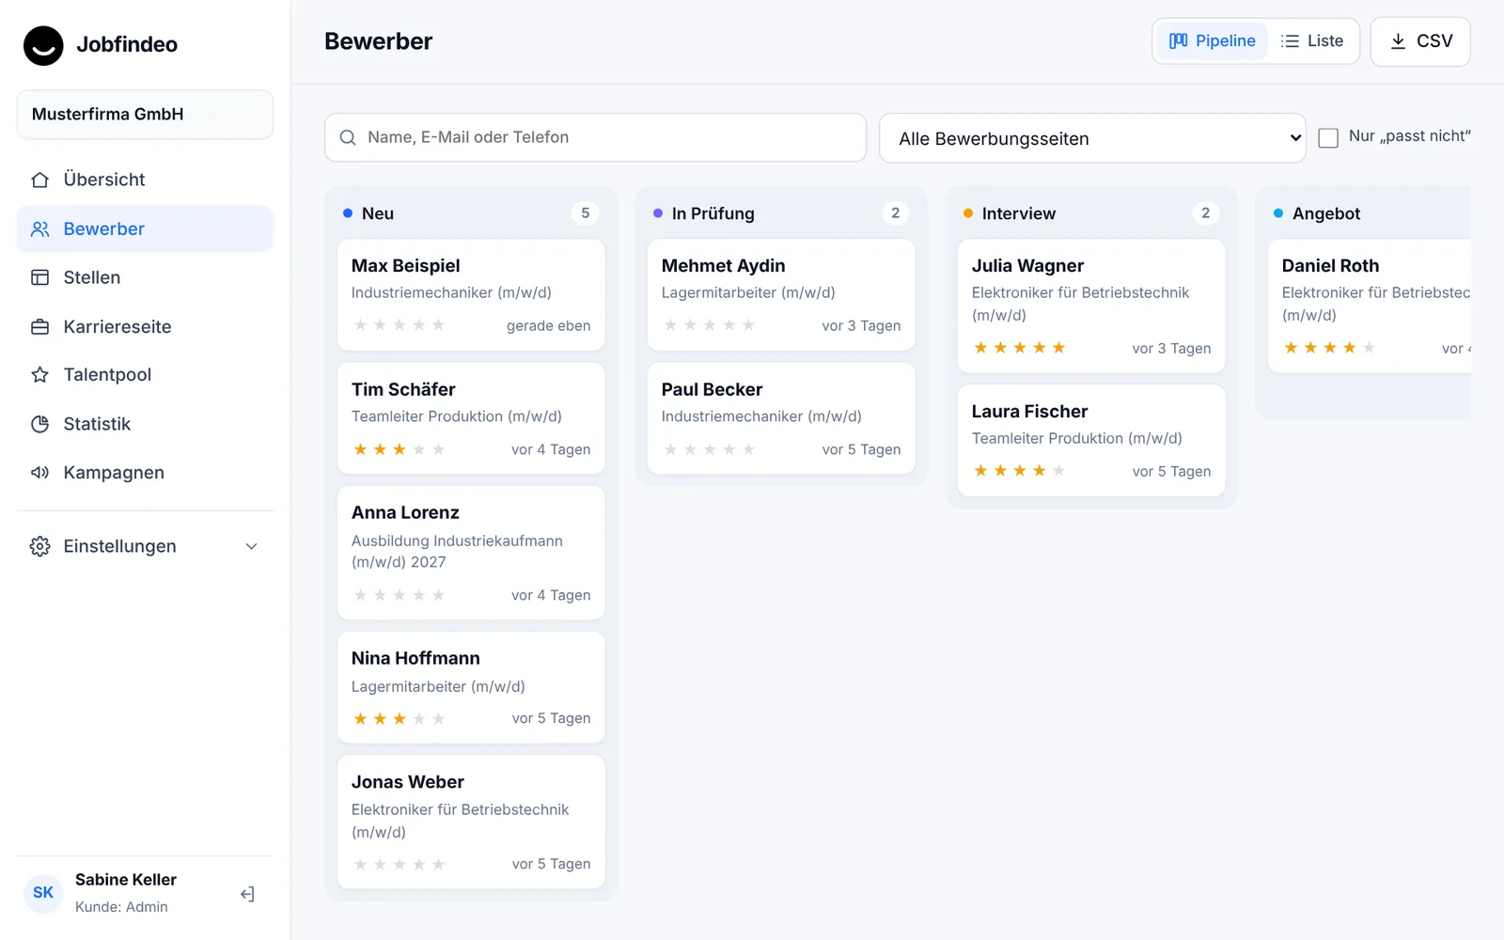Open Nina Hoffmann applicant card
The height and width of the screenshot is (940, 1504).
click(471, 688)
